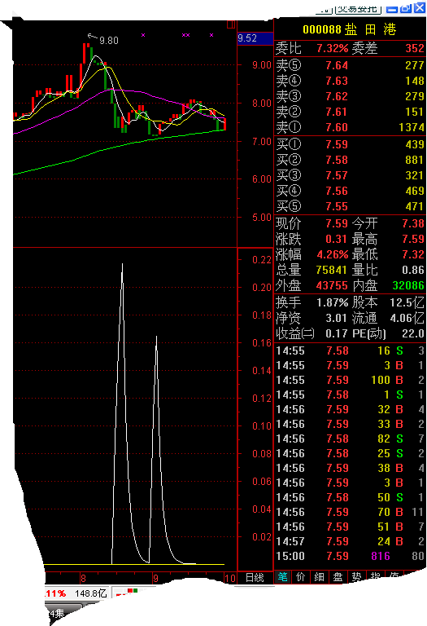This screenshot has width=427, height=626.
Task: Click the 股本 value 12.5亿
Action: pos(407,302)
